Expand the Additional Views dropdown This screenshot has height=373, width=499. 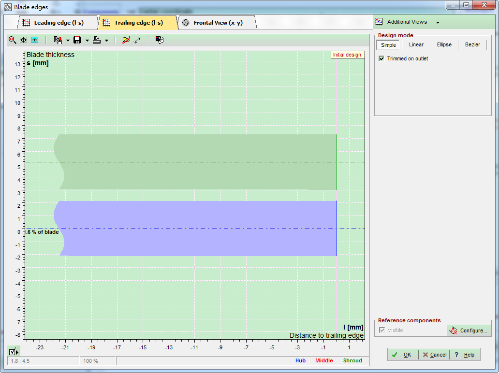438,23
